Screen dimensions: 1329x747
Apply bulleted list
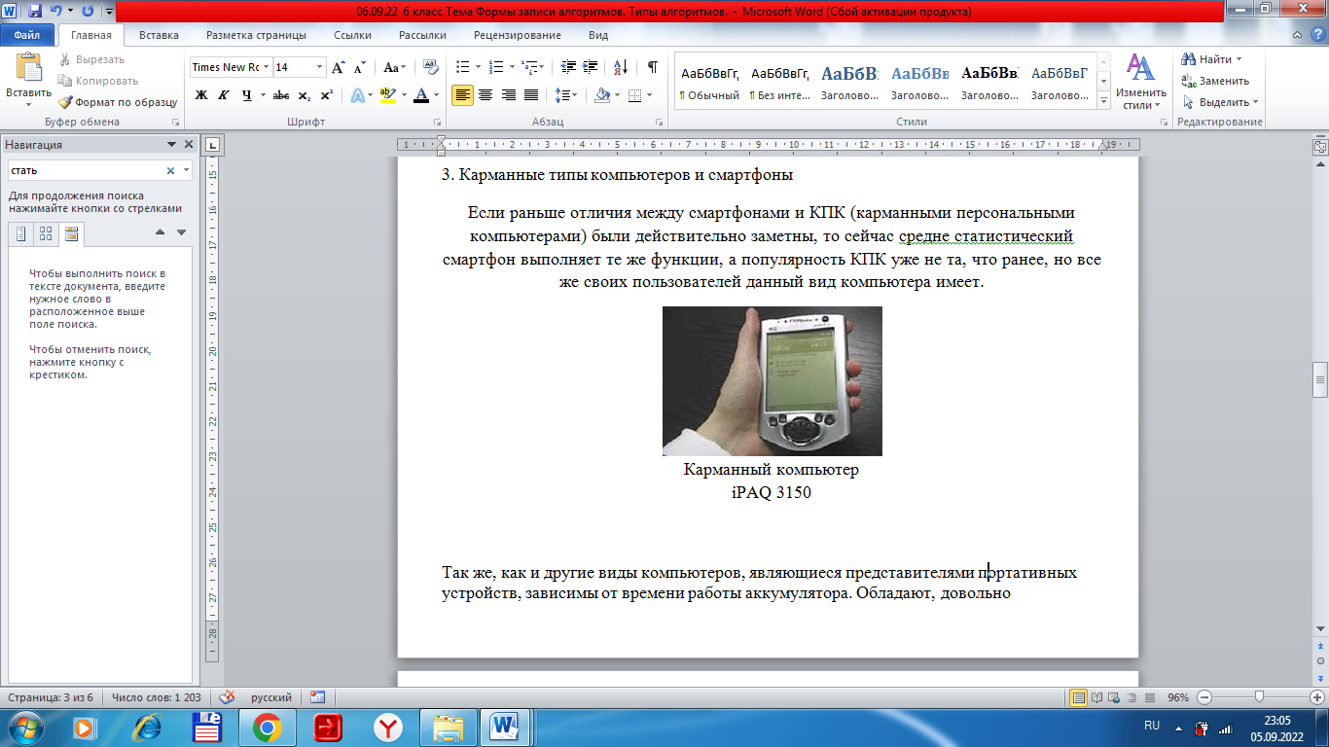pyautogui.click(x=462, y=67)
